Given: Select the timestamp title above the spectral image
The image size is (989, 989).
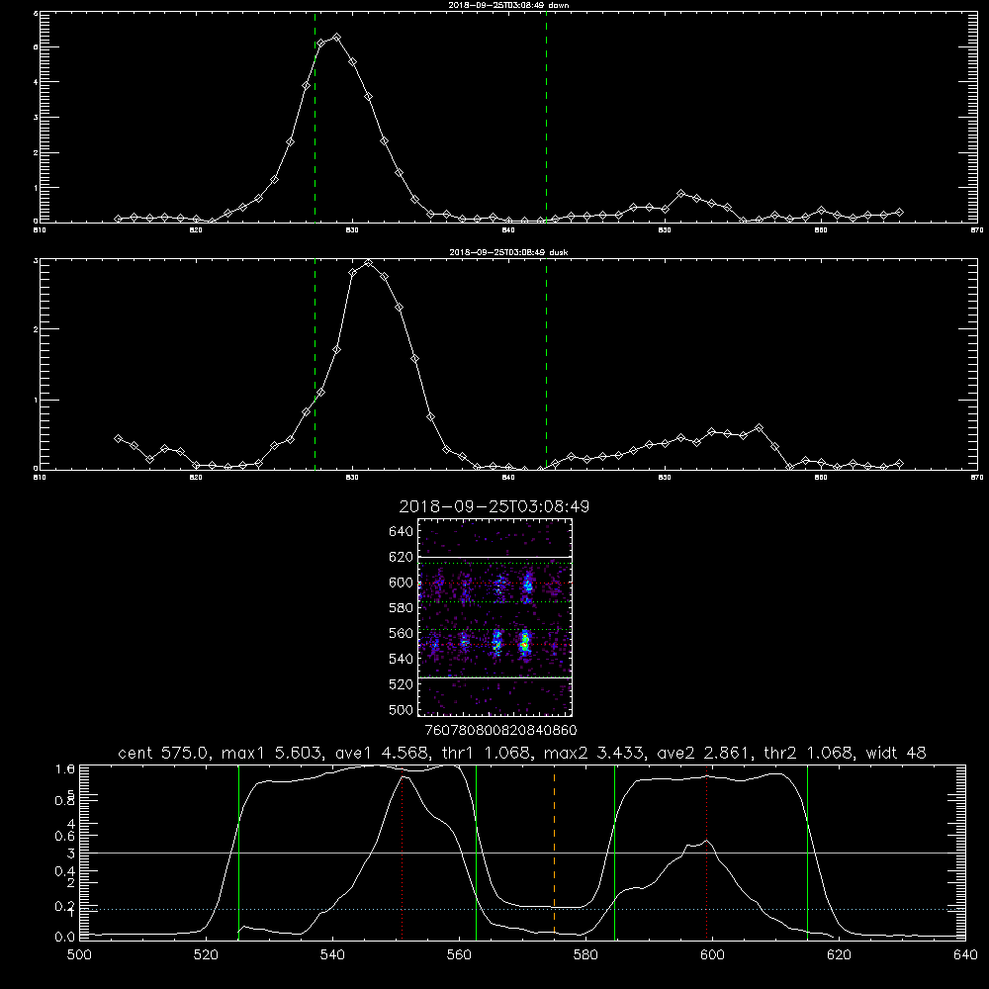Looking at the screenshot, I should click(494, 506).
